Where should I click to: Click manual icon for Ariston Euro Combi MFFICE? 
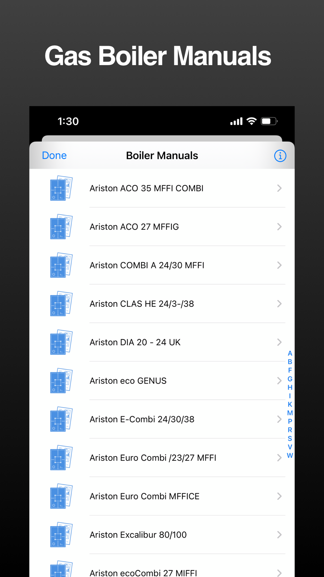[x=61, y=496]
